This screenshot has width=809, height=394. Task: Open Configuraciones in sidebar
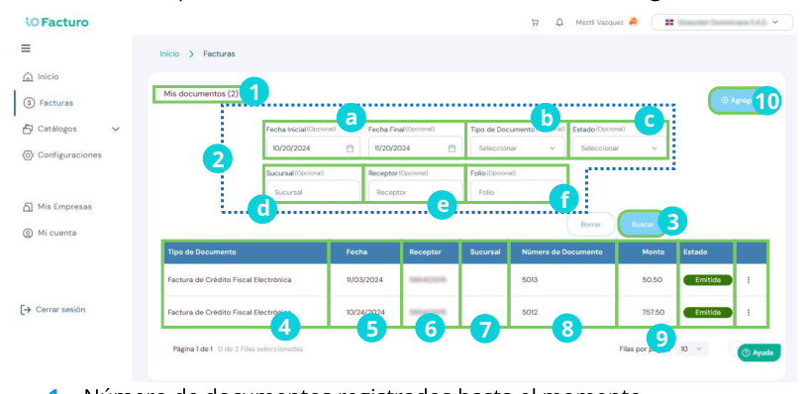(x=69, y=155)
